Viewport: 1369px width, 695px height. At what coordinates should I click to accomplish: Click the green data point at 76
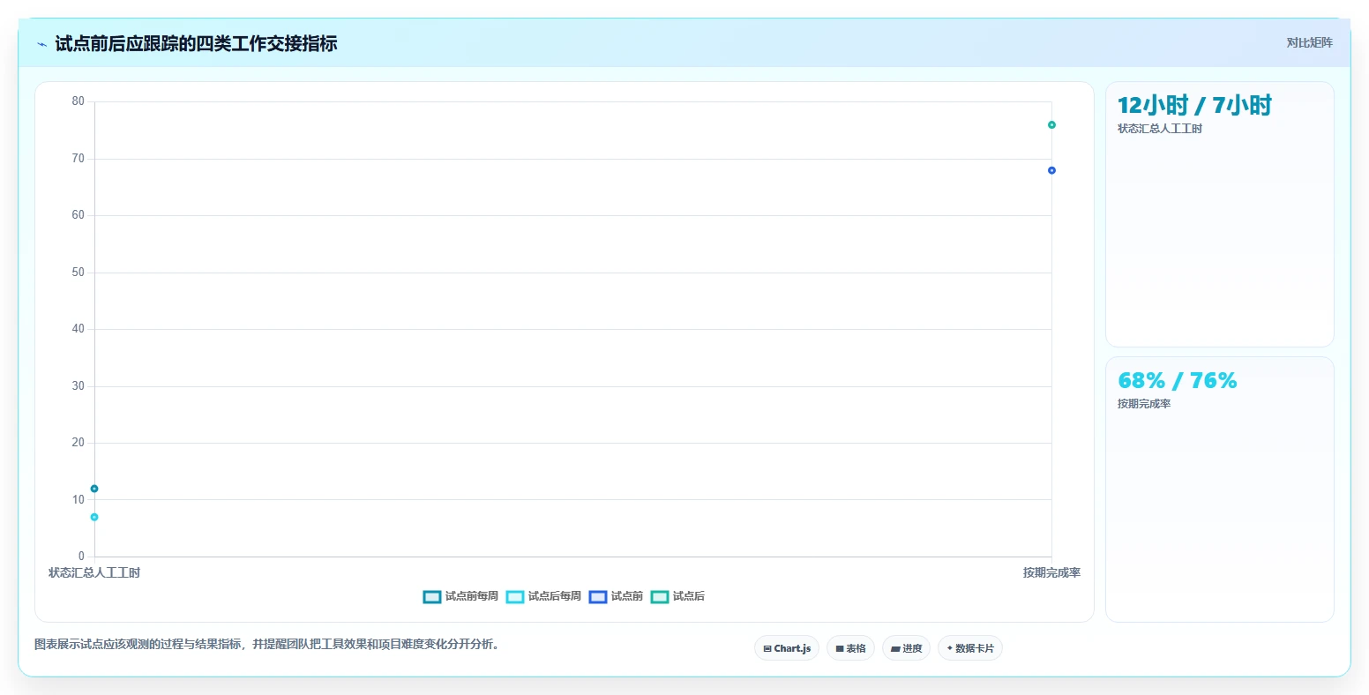tap(1051, 124)
